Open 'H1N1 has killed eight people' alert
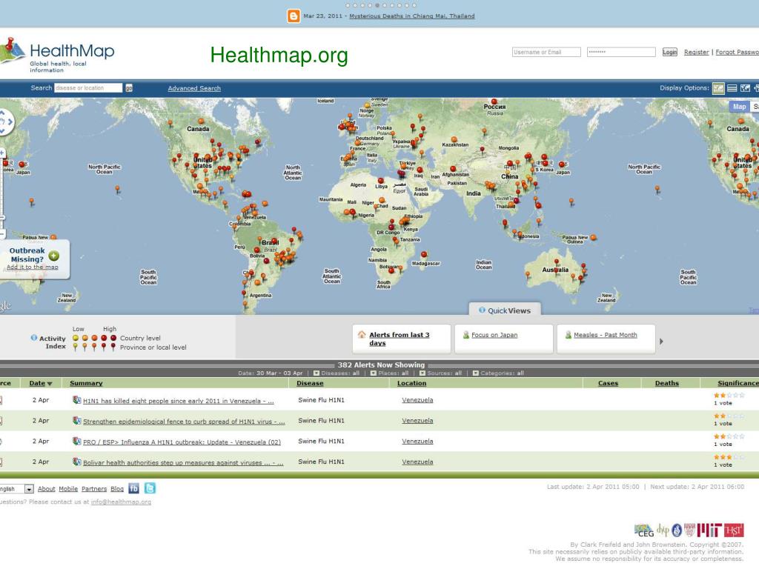The height and width of the screenshot is (569, 759). coord(178,401)
